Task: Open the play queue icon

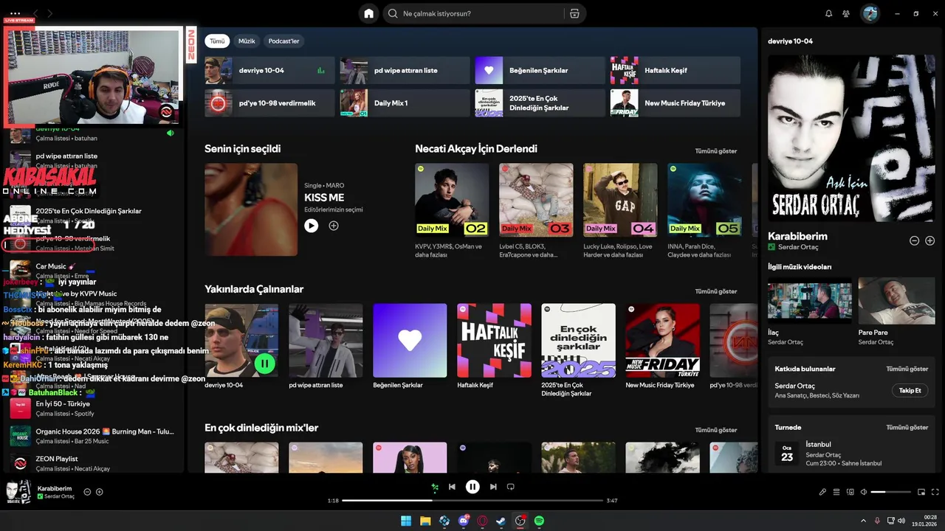Action: point(836,492)
